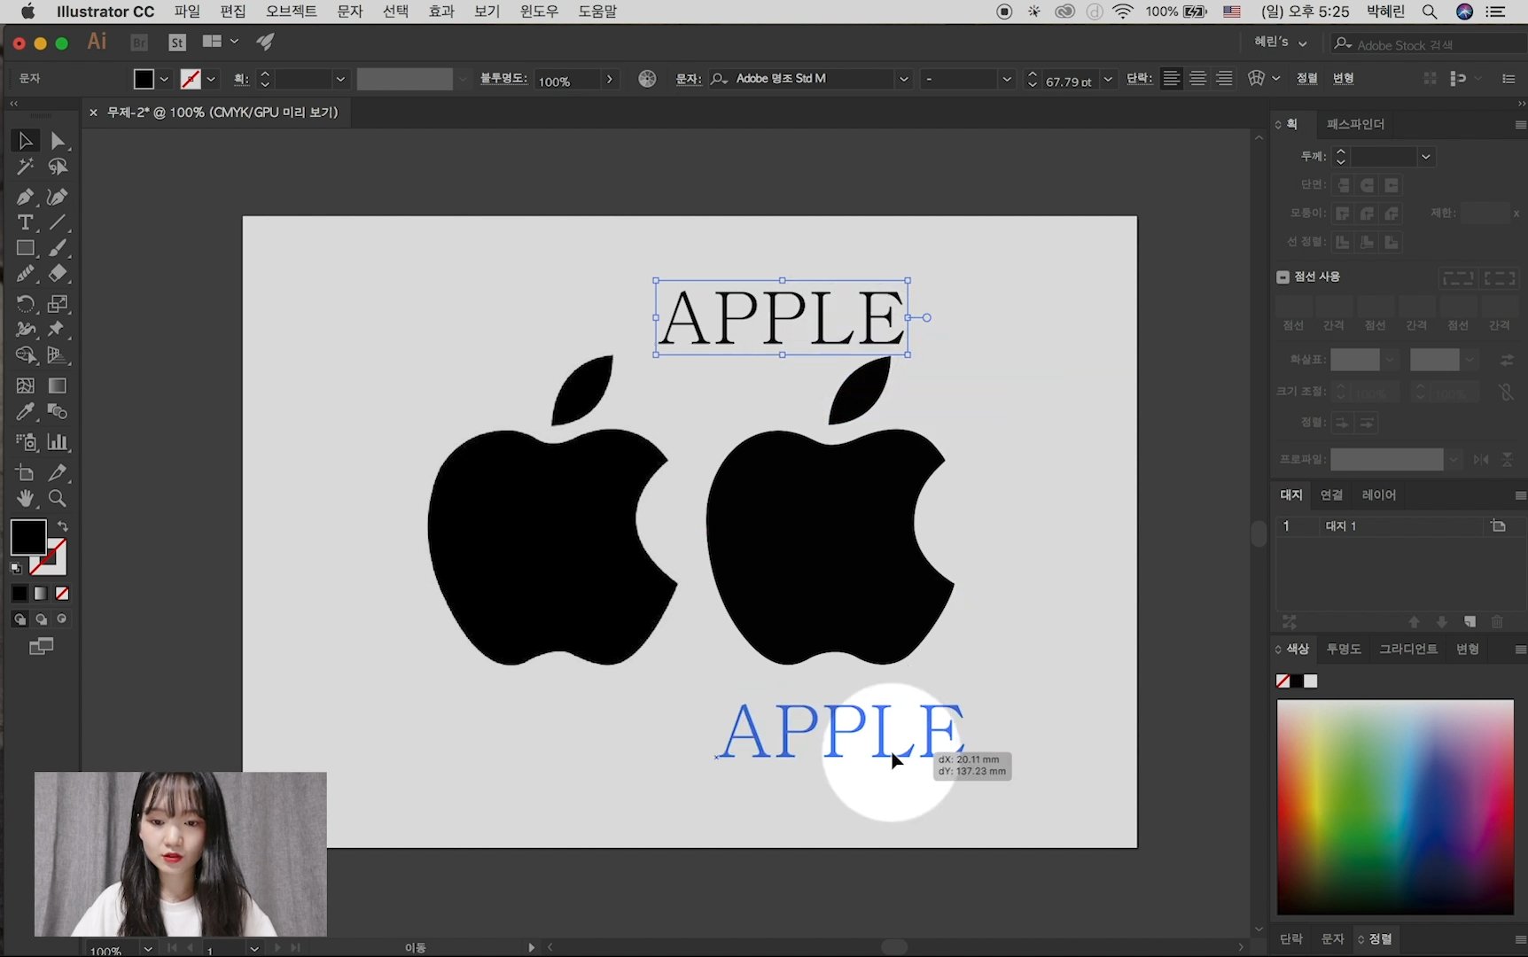The width and height of the screenshot is (1528, 957).
Task: Select the Rotate tool
Action: (x=26, y=304)
